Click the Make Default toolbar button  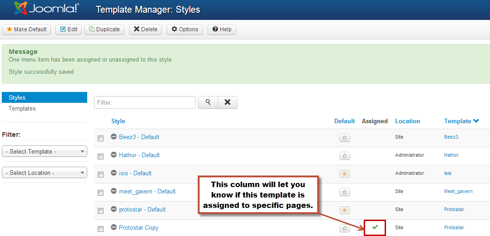pos(26,29)
